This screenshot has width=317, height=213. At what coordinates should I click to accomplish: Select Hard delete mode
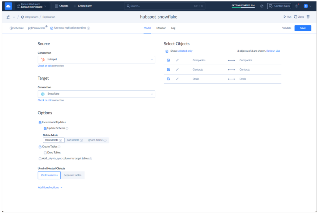tap(54, 140)
